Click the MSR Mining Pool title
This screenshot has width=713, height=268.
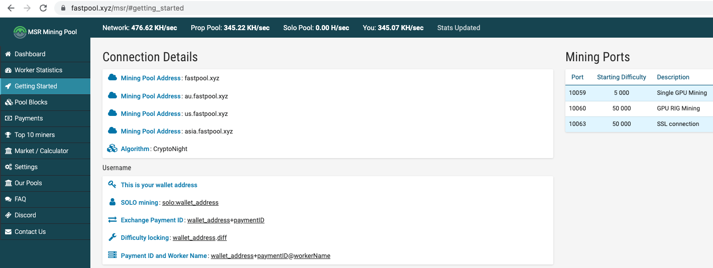[x=53, y=32]
